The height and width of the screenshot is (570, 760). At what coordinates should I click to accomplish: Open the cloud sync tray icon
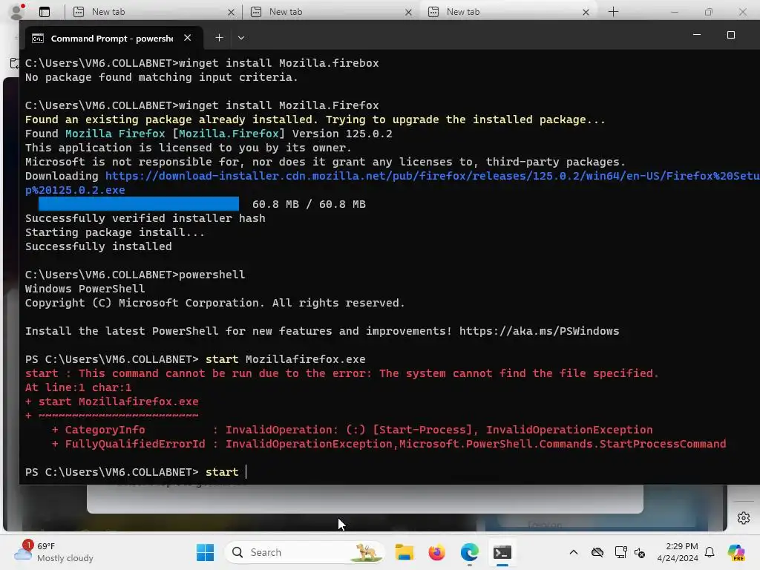[597, 552]
